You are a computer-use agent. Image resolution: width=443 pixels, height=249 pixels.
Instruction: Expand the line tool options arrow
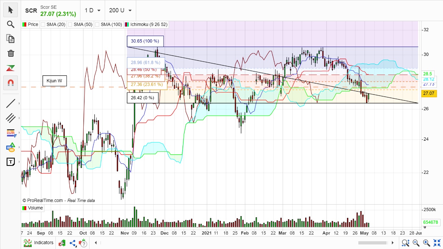[19, 104]
